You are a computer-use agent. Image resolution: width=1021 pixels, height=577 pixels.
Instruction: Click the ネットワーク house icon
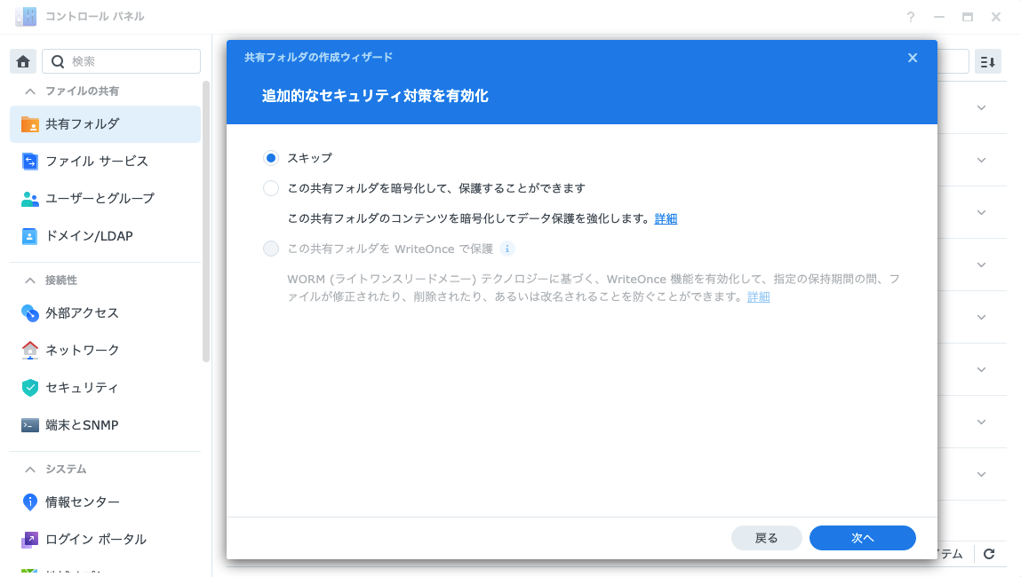pyautogui.click(x=29, y=350)
